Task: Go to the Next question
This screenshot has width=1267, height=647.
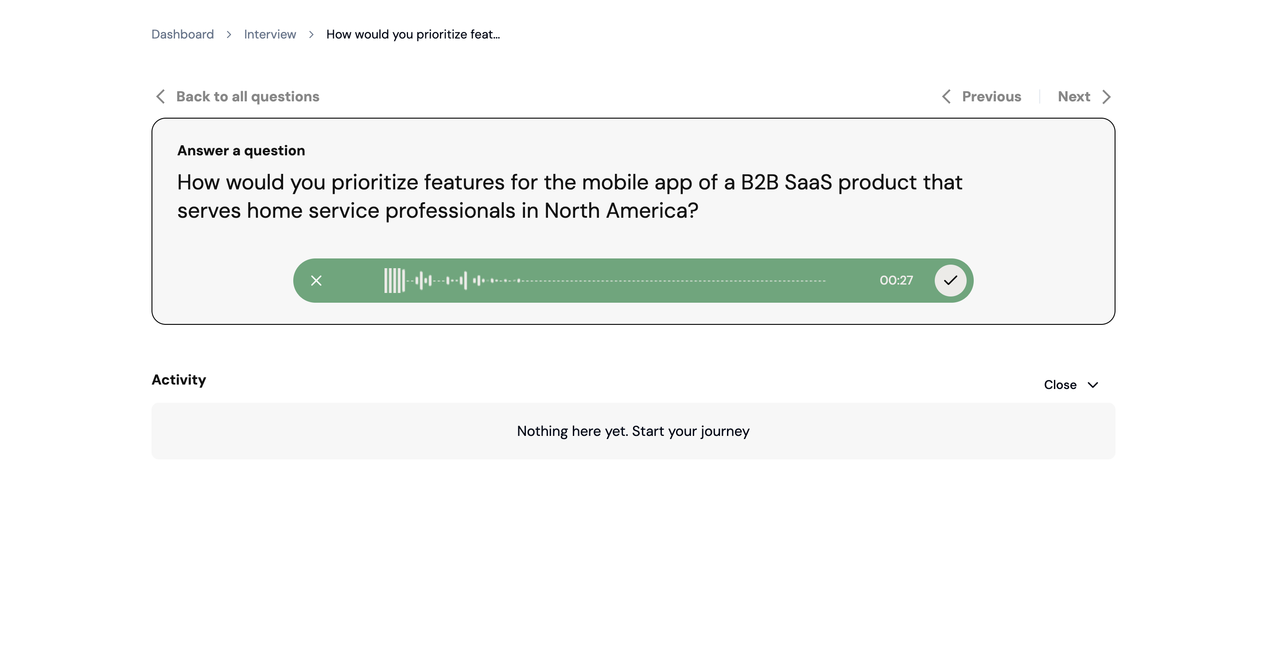Action: click(1074, 96)
